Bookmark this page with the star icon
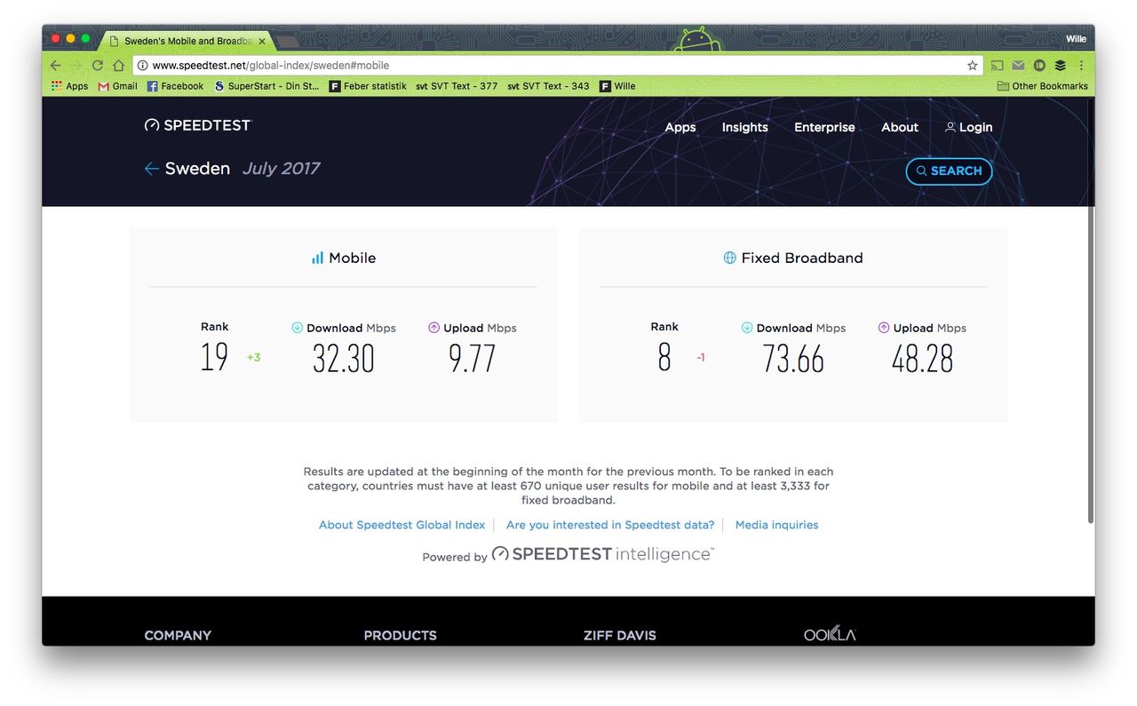 [x=973, y=66]
